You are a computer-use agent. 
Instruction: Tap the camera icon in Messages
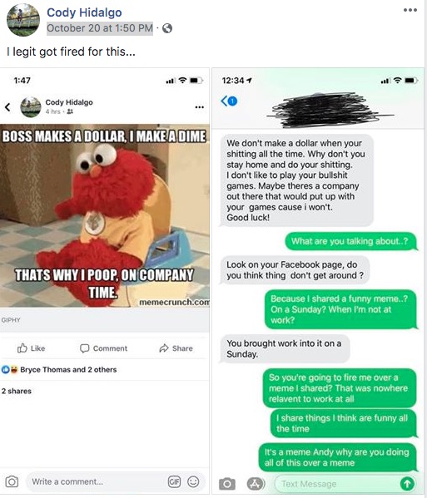pyautogui.click(x=227, y=484)
